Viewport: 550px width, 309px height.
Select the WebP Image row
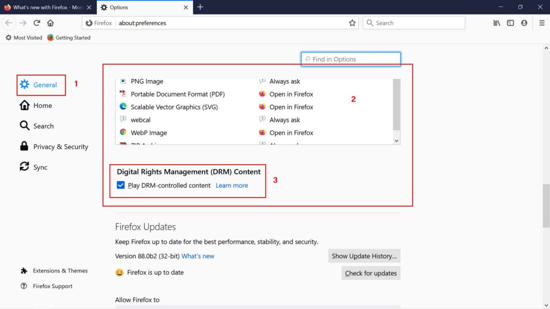pyautogui.click(x=254, y=133)
